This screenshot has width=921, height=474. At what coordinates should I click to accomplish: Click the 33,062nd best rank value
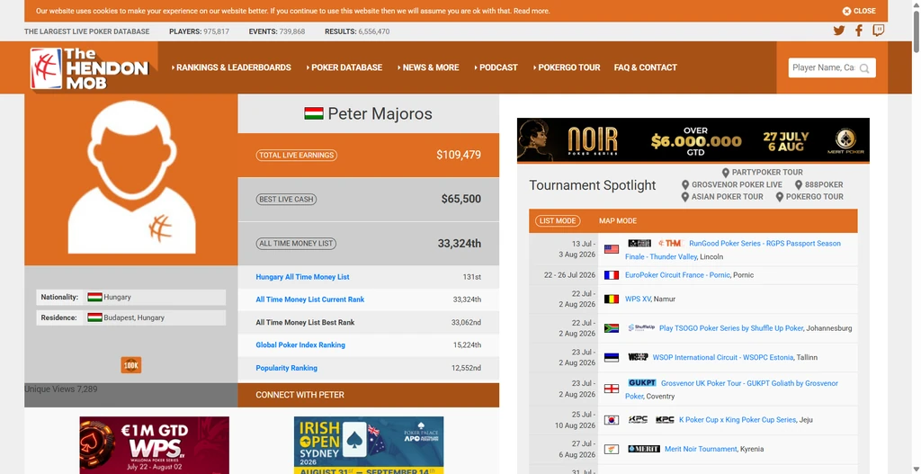coord(467,323)
